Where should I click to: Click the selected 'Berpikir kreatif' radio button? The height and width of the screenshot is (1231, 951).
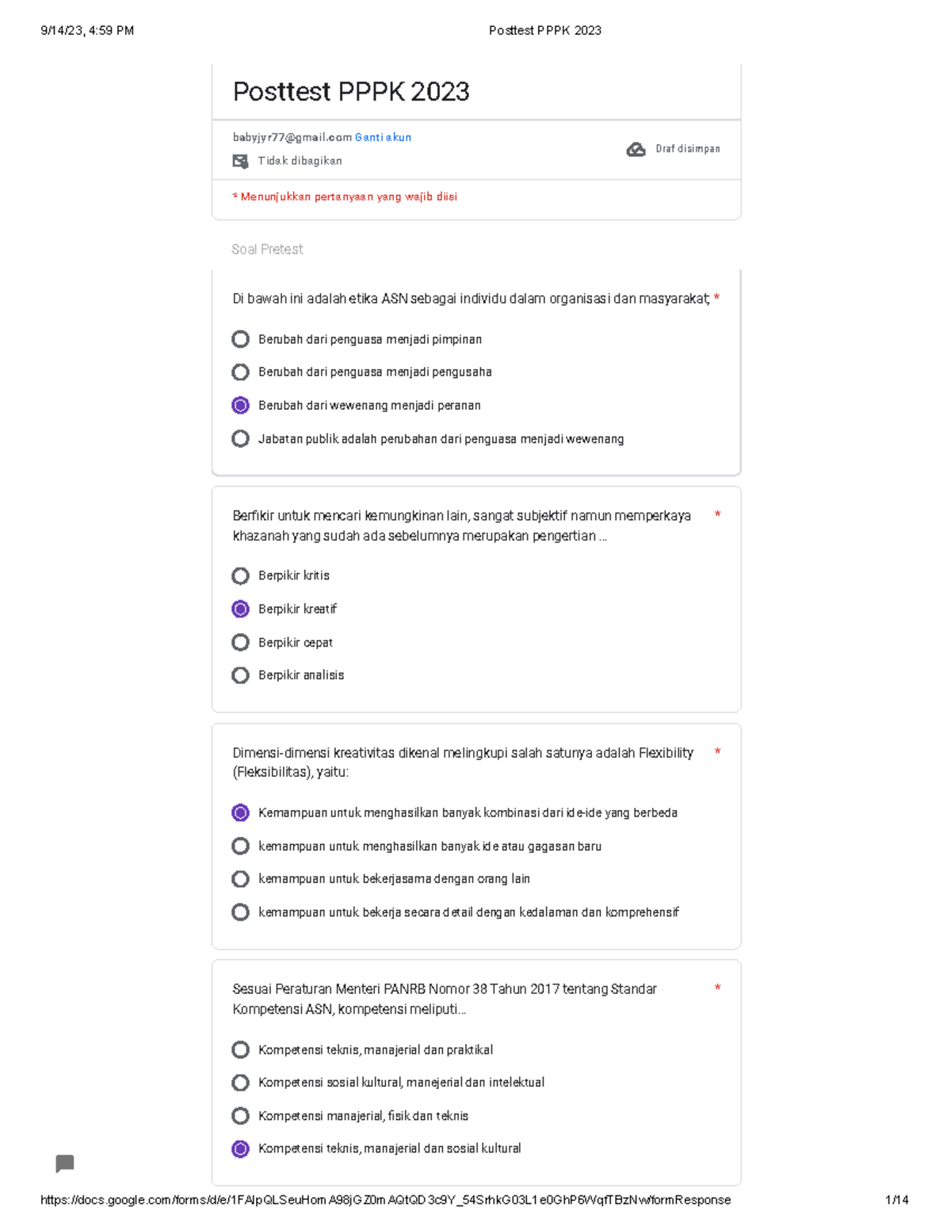click(241, 609)
